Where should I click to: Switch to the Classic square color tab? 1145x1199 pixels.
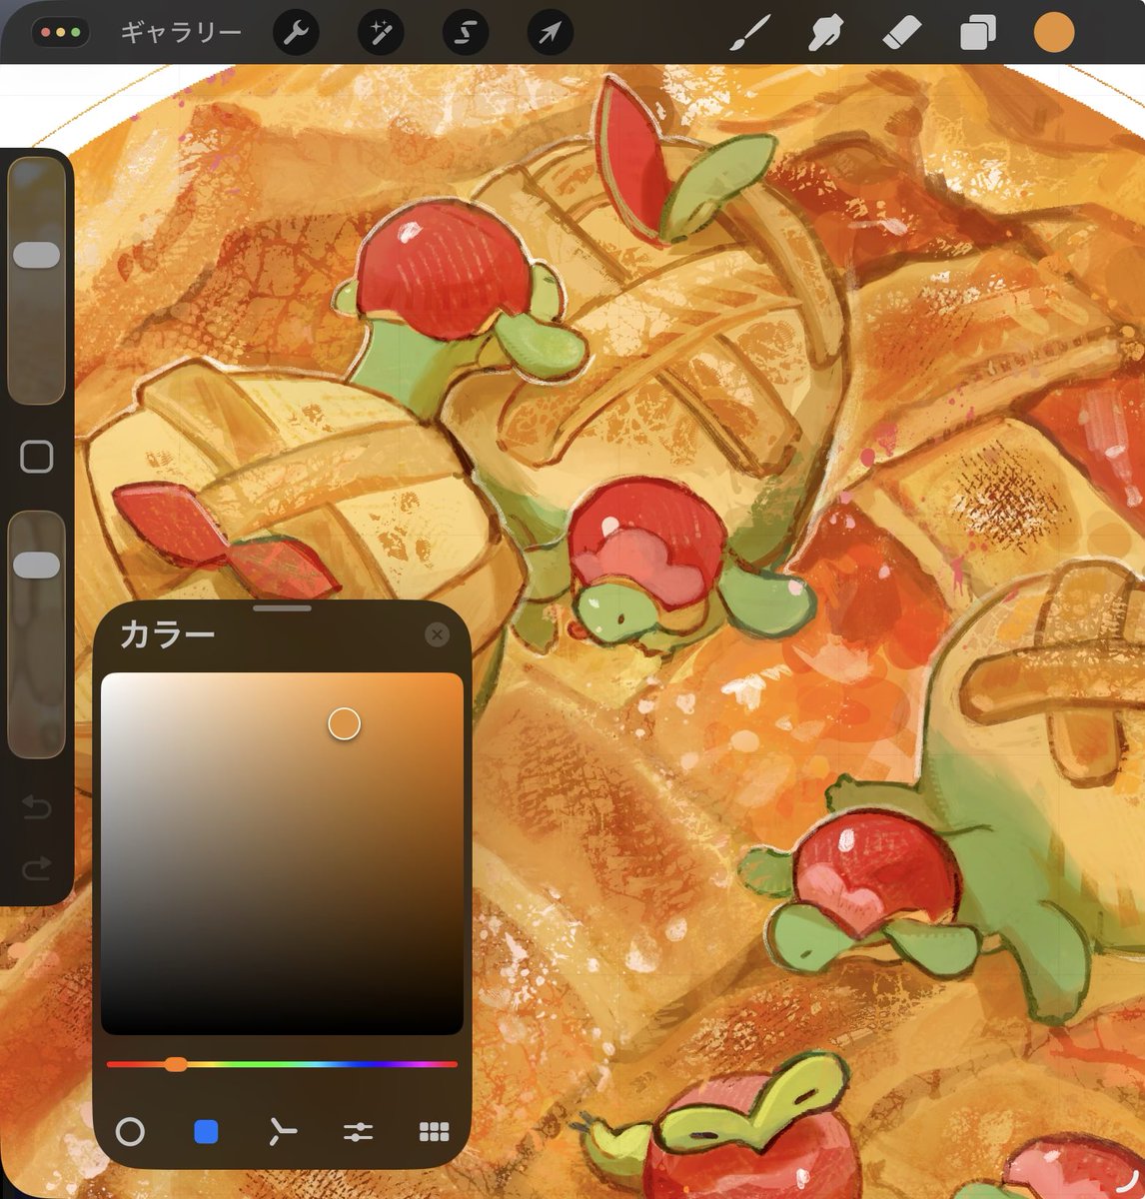[206, 1132]
